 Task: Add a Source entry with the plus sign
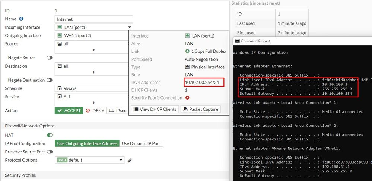[94, 50]
